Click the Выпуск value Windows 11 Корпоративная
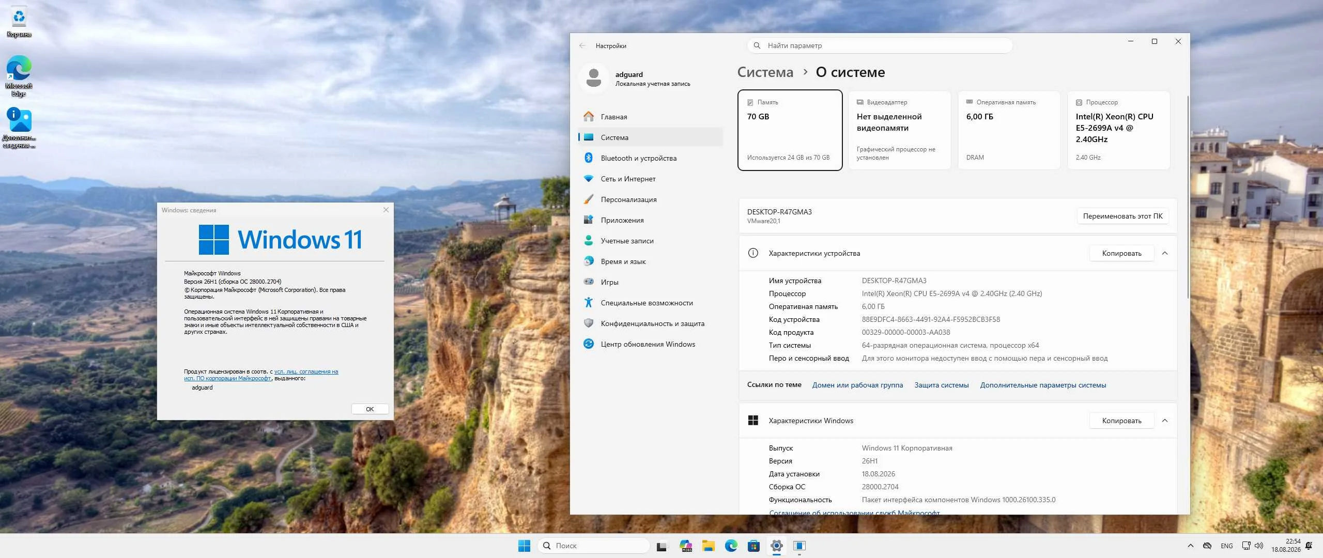Viewport: 1323px width, 558px height. (x=907, y=448)
